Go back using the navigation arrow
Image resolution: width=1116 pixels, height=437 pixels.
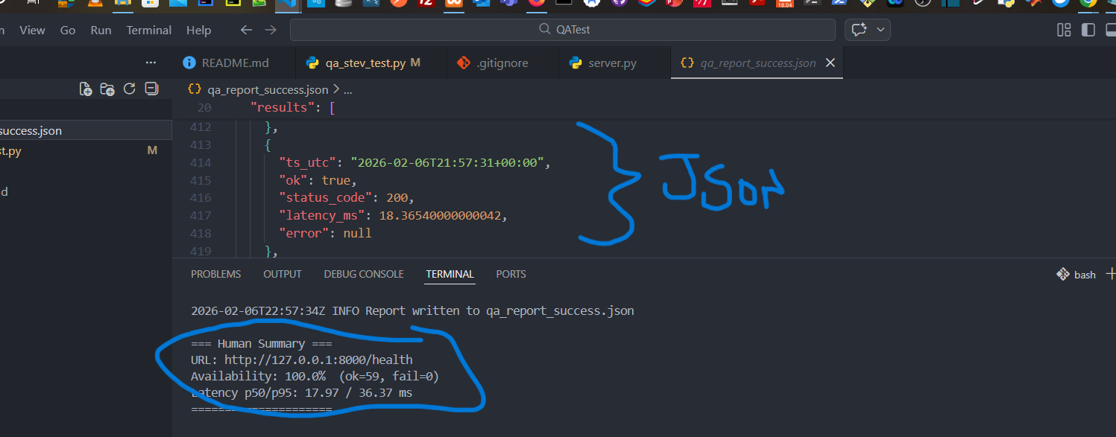coord(246,30)
